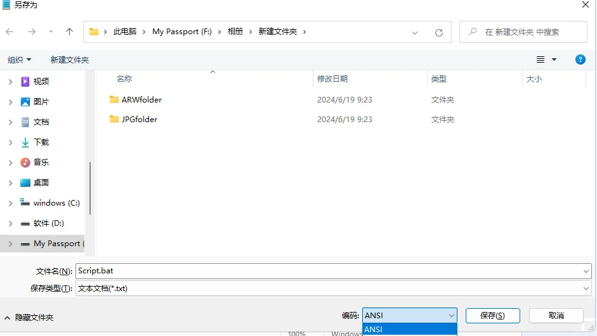Expand the 音乐 tree node
Screen dimensions: 597x336
(x=10, y=163)
